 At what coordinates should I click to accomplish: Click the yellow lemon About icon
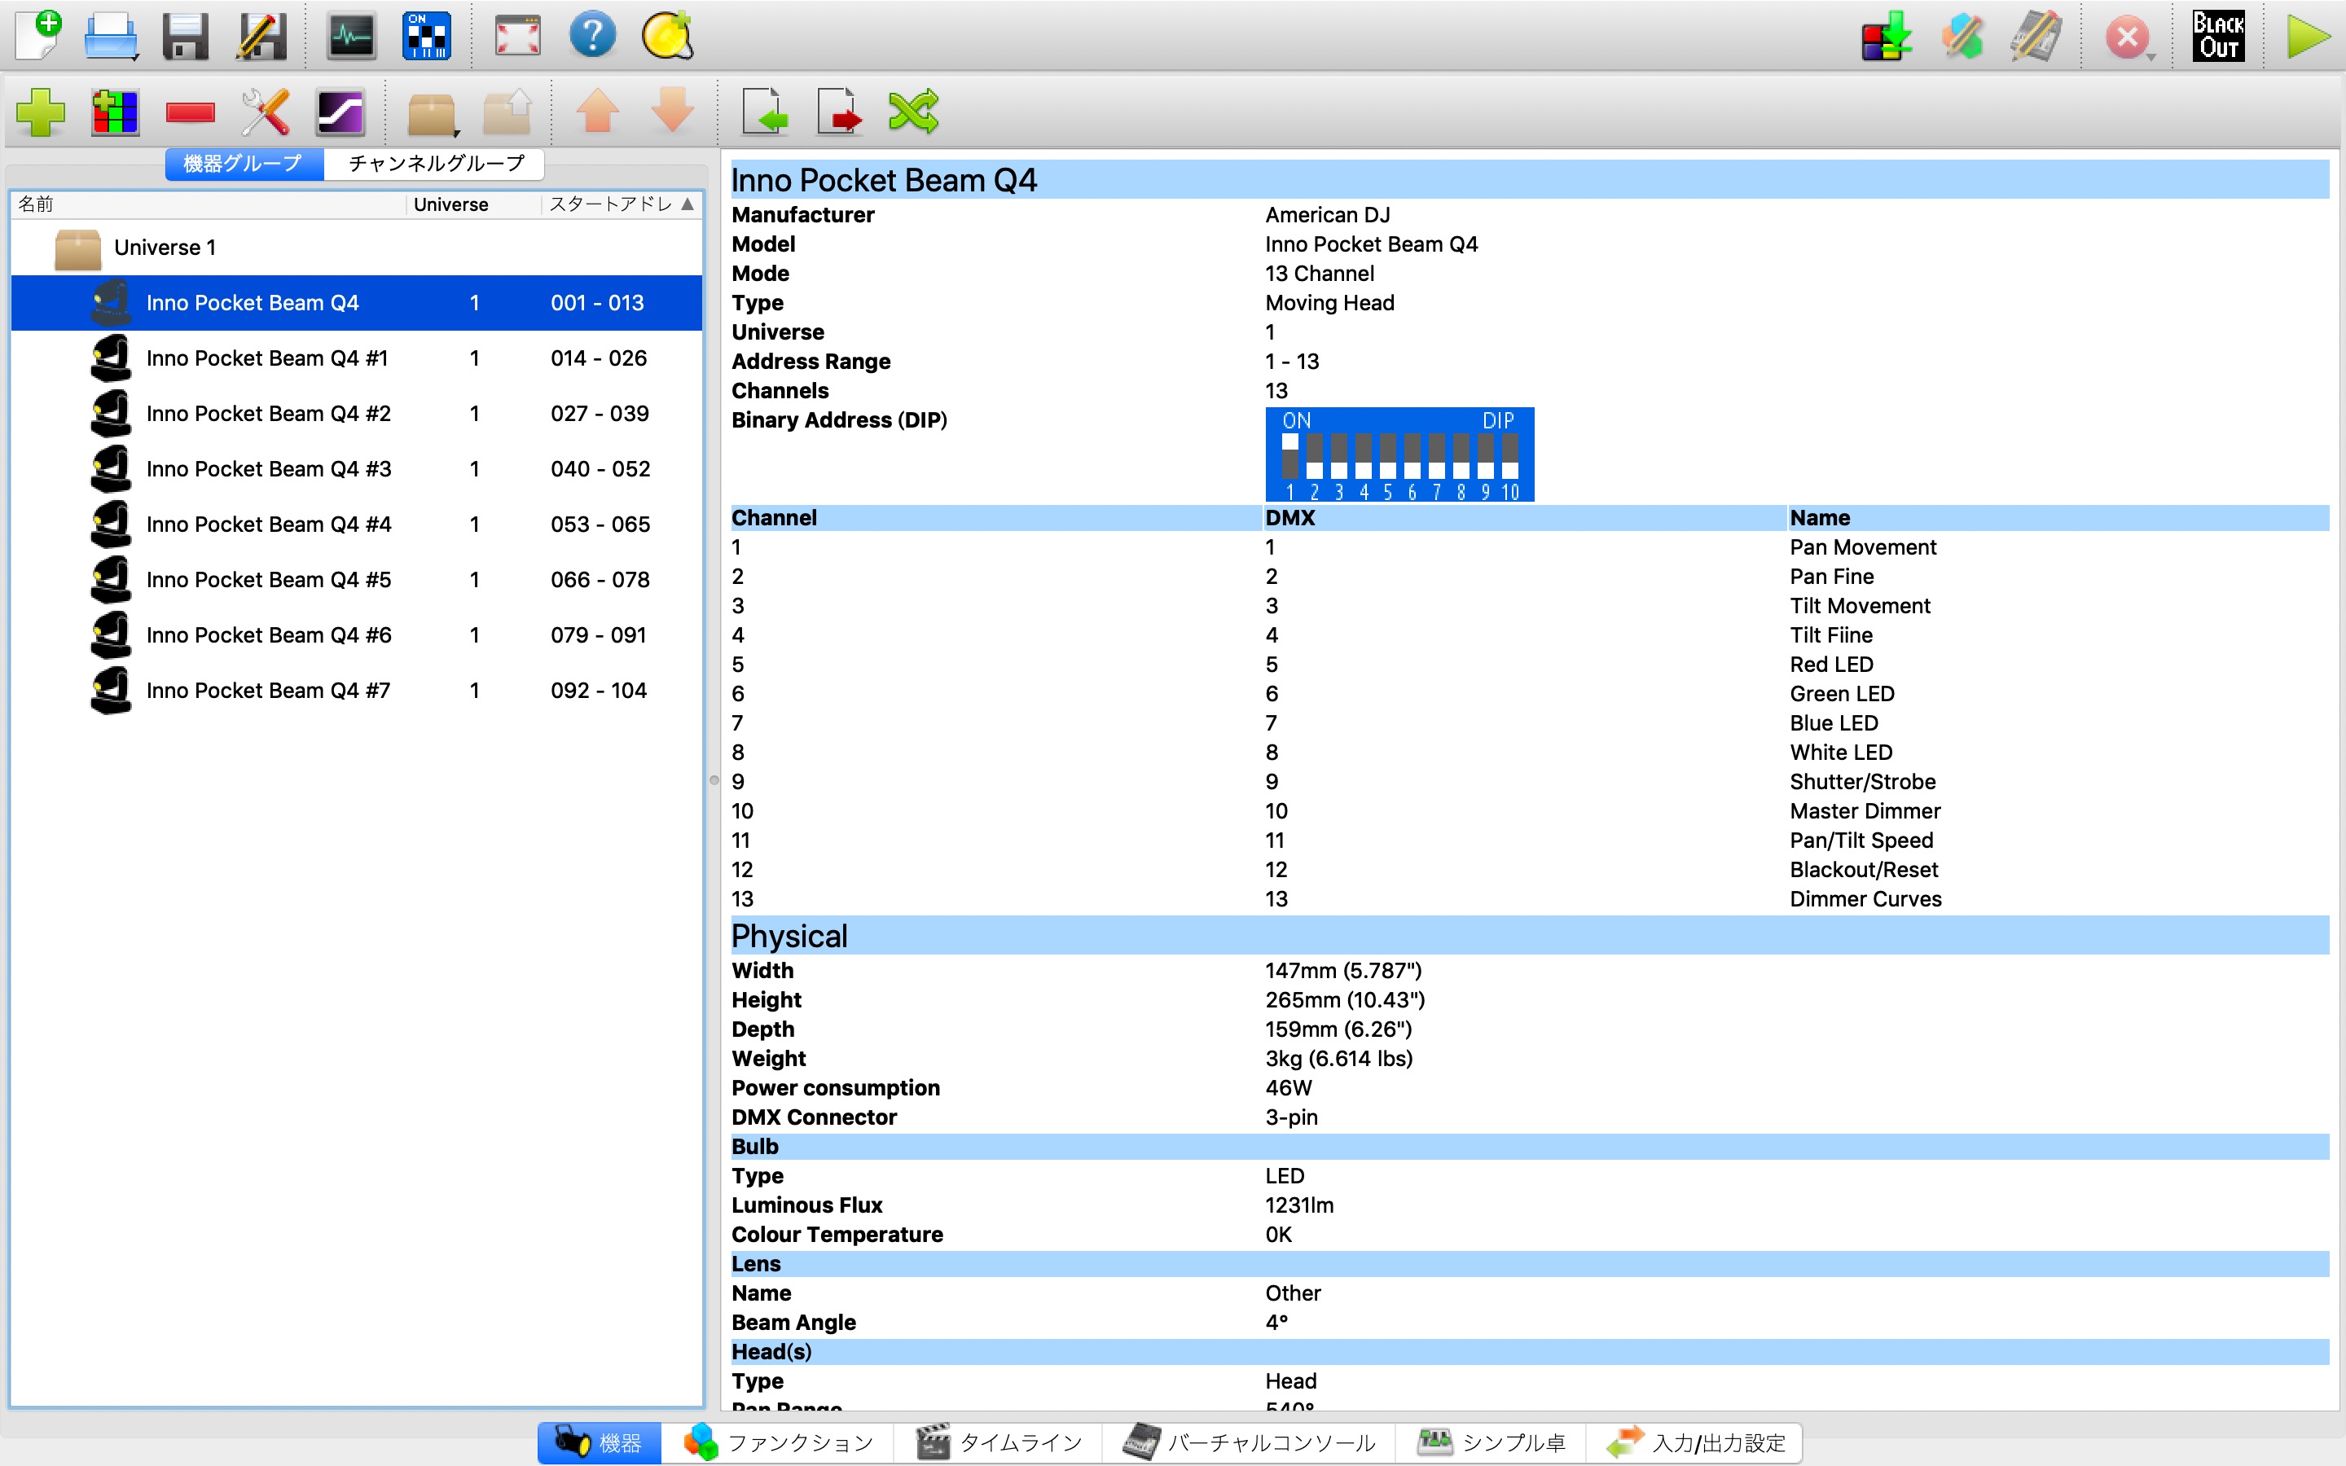click(668, 36)
